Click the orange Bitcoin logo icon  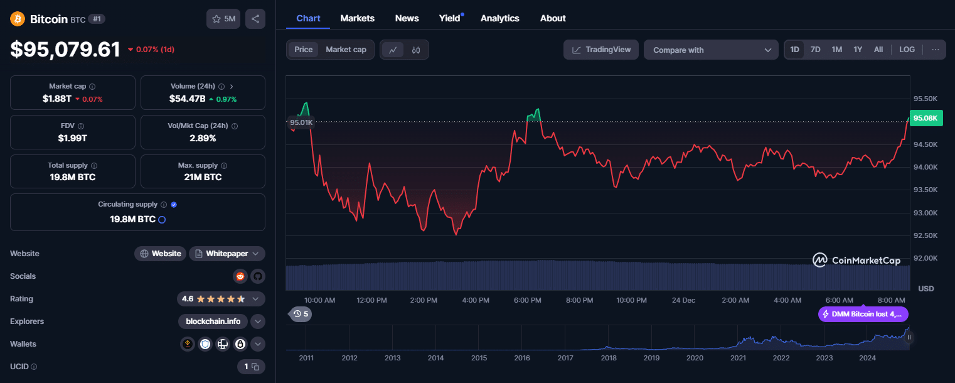coord(18,19)
